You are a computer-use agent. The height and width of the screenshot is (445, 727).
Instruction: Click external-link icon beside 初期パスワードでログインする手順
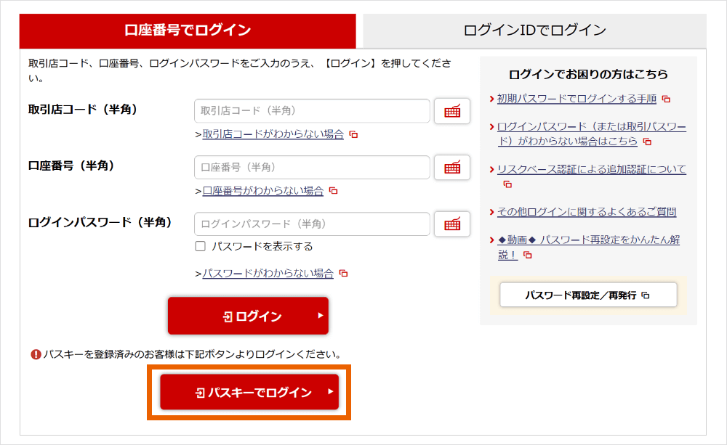(x=666, y=99)
